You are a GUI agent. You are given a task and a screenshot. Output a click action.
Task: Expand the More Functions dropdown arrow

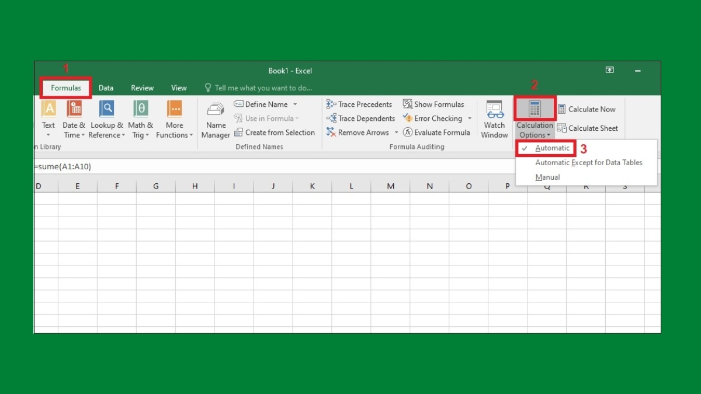pos(191,135)
